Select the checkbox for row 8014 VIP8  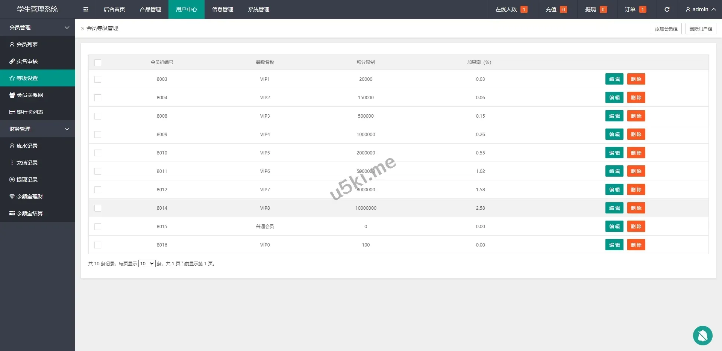(x=98, y=208)
